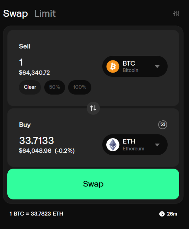Viewport: 189px width, 229px height.
Task: Clear the sell amount
Action: (30, 87)
